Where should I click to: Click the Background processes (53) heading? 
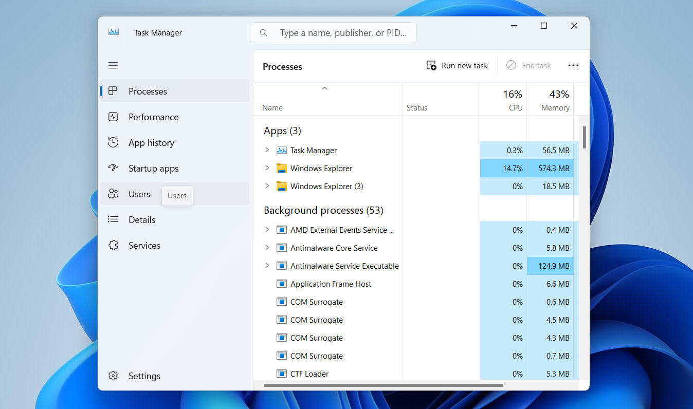323,210
